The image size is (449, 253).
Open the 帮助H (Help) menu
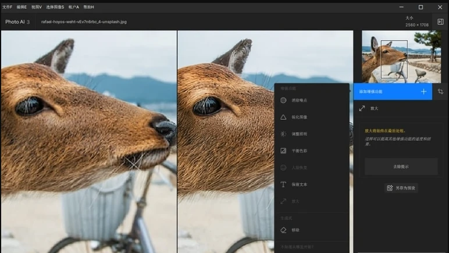(88, 7)
